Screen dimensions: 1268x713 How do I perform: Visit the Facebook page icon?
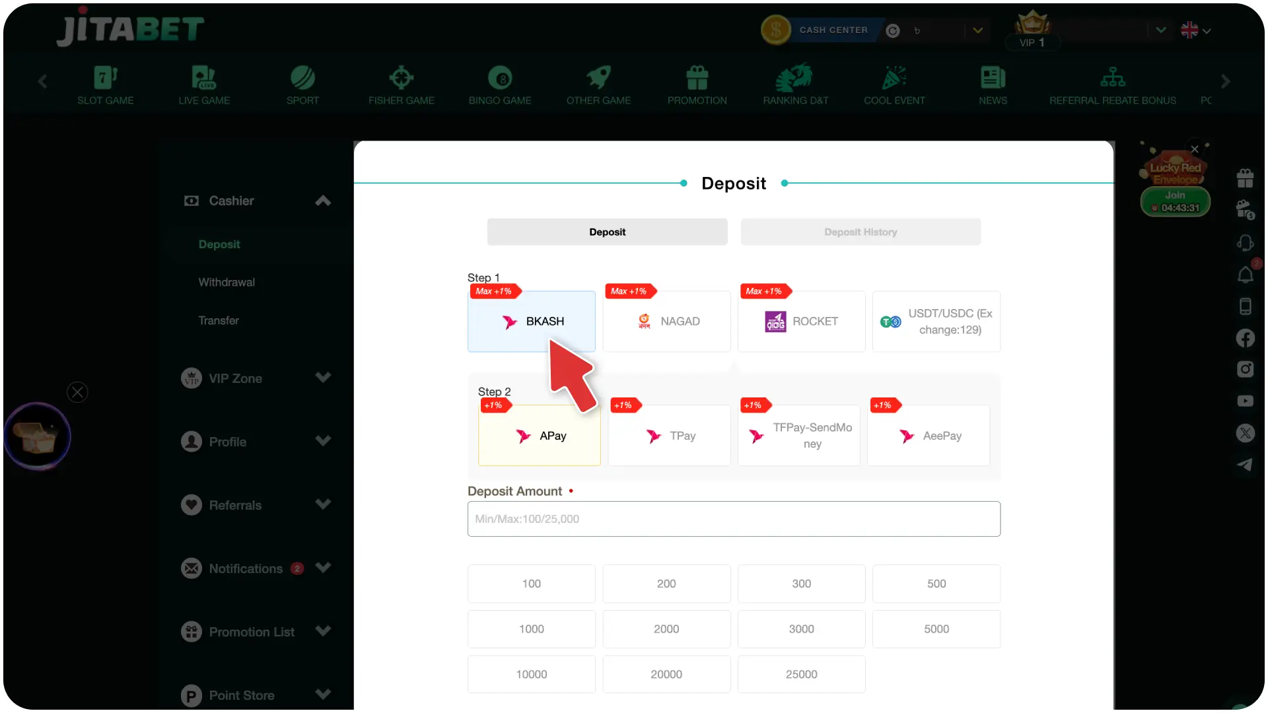[1245, 338]
